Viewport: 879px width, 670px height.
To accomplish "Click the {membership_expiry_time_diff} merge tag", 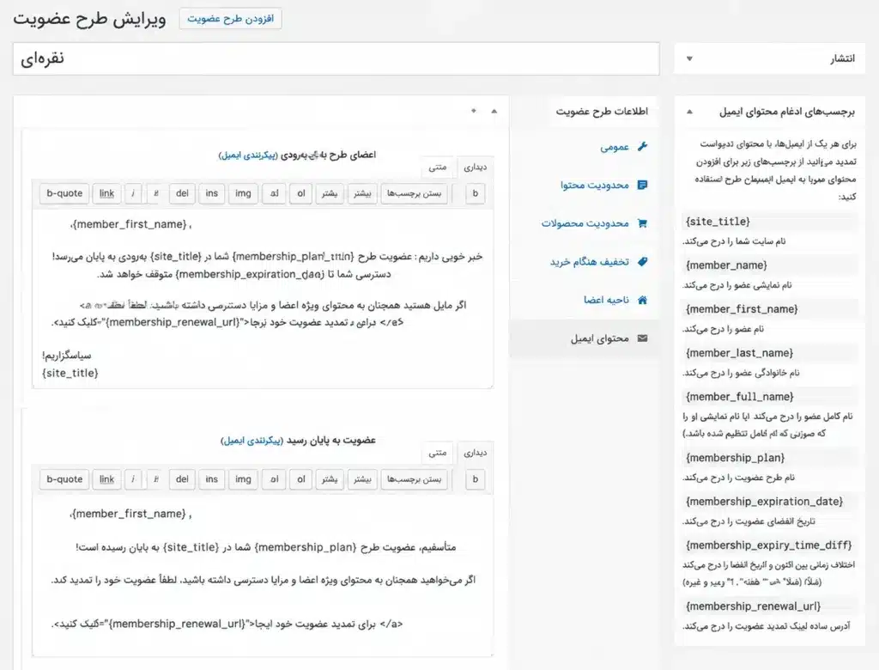I will 768,545.
